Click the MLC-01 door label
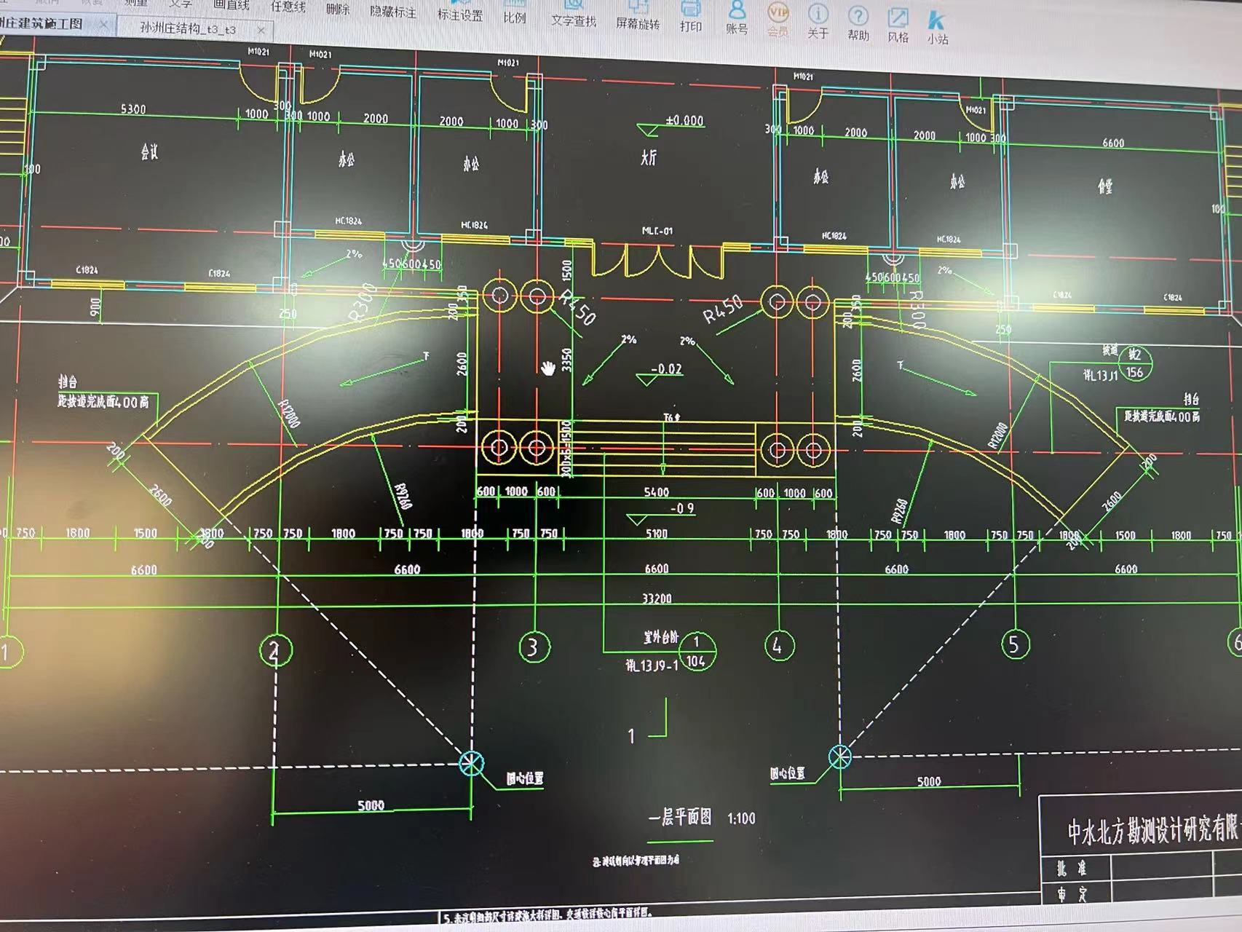 [657, 231]
